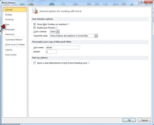The height and width of the screenshot is (125, 154).
Task: Go to Proofing settings
Action: pyautogui.click(x=9, y=19)
